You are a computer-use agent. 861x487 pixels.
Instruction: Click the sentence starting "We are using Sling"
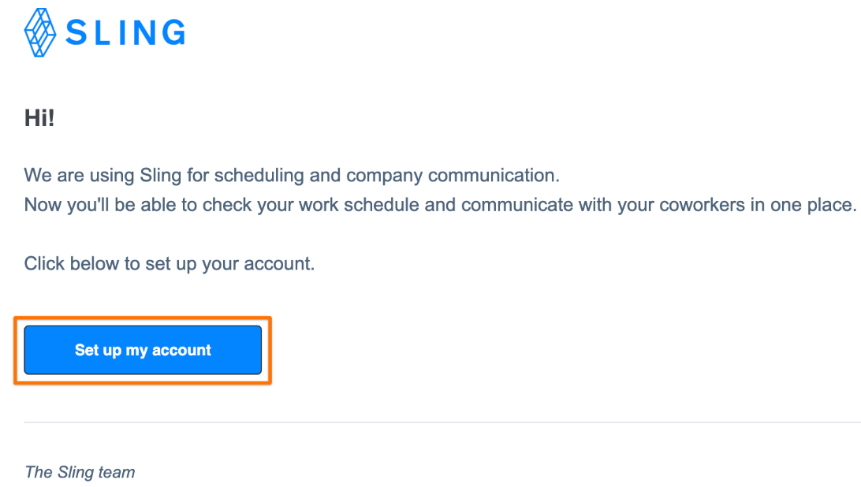(292, 175)
